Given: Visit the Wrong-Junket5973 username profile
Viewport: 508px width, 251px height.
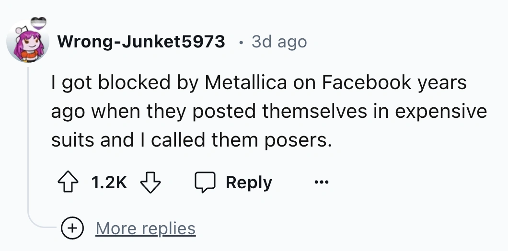Looking at the screenshot, I should click(141, 42).
